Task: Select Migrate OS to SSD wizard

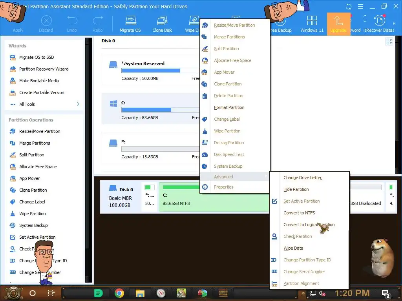Action: 37,57
